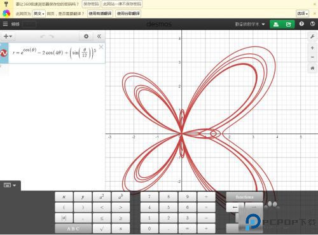Zoom in on the graph
The width and height of the screenshot is (318, 235).
[312, 48]
